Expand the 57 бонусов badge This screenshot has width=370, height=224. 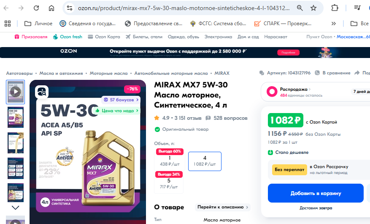[121, 100]
